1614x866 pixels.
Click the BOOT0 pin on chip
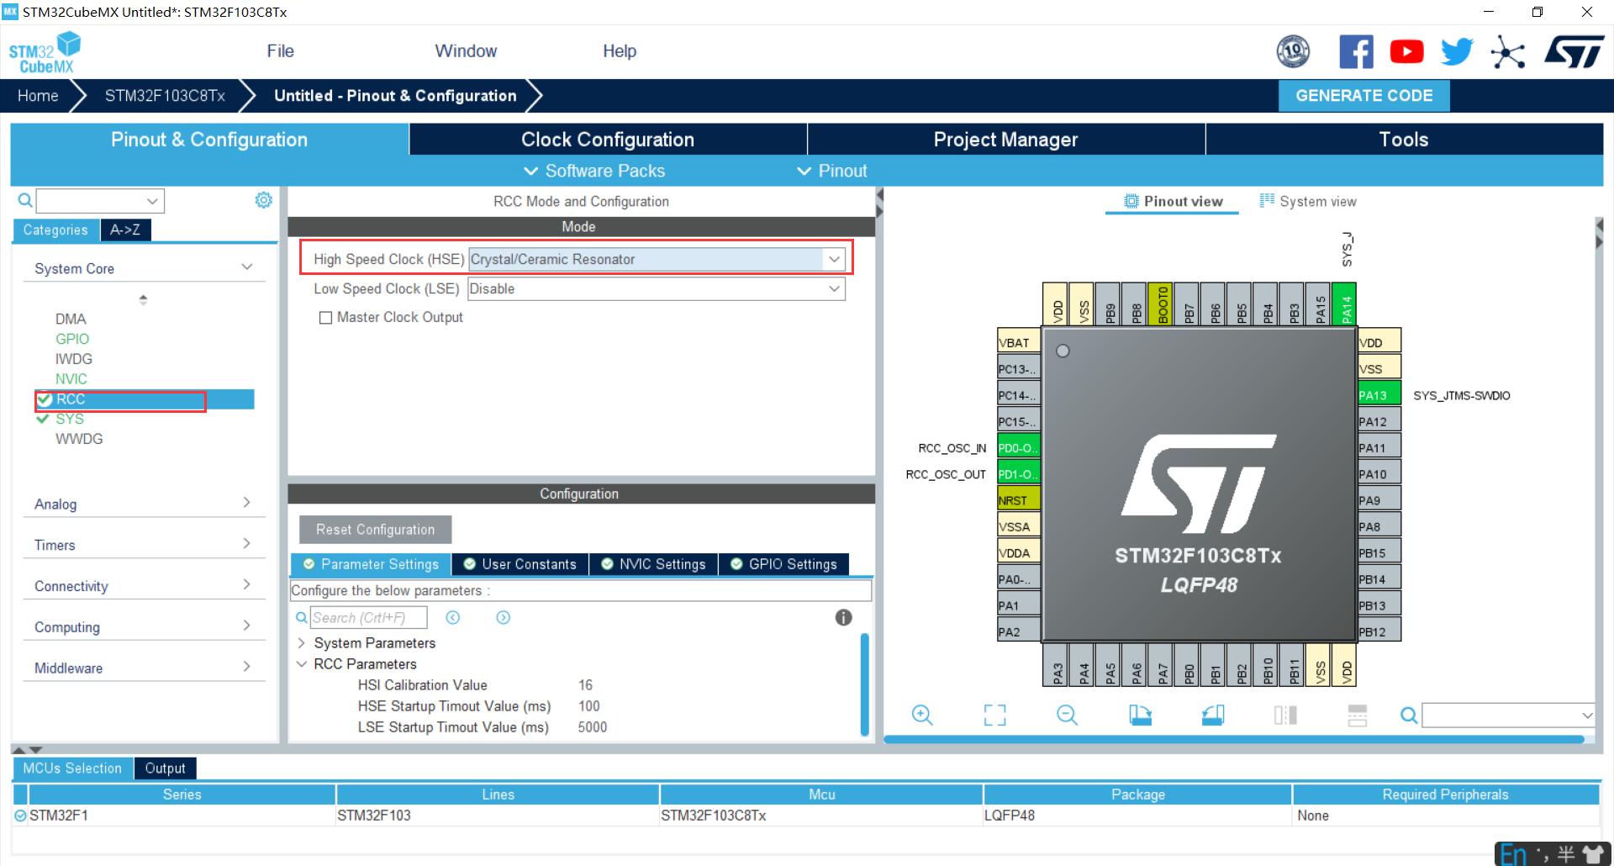[1161, 304]
